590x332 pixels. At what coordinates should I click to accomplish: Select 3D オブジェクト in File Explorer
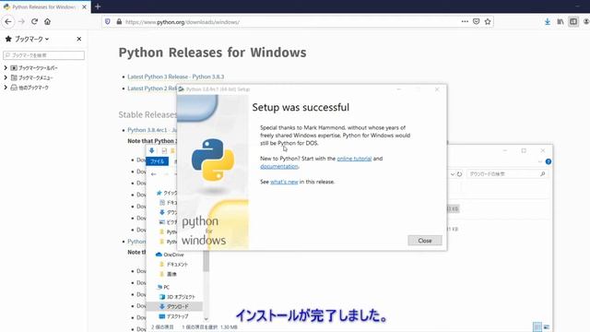click(x=177, y=297)
